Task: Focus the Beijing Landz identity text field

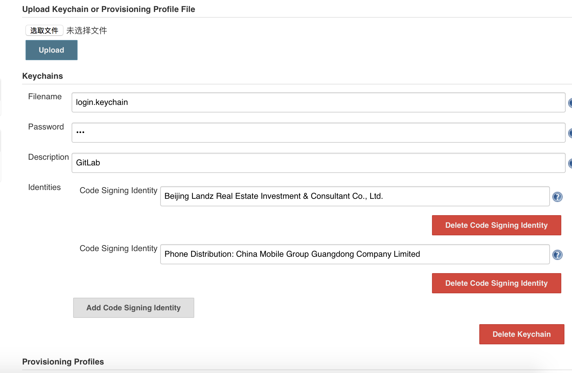Action: [x=355, y=196]
